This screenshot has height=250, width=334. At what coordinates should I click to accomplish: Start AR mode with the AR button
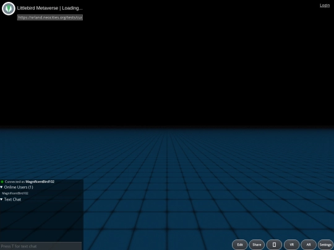[x=309, y=244]
